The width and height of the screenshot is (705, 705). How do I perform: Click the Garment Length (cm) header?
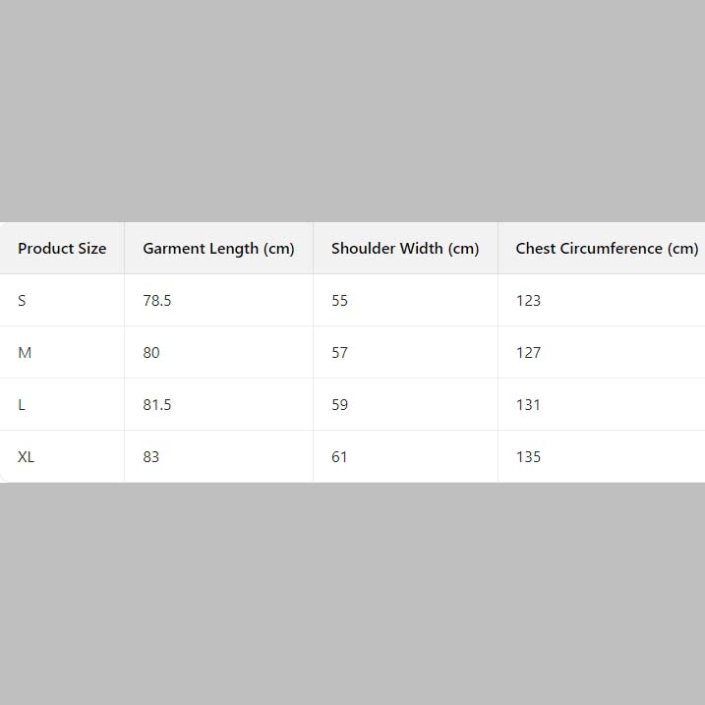218,249
